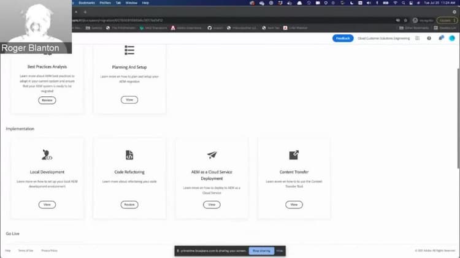Open the Other Bookmarks folder
This screenshot has height=258, width=460.
(x=413, y=28)
